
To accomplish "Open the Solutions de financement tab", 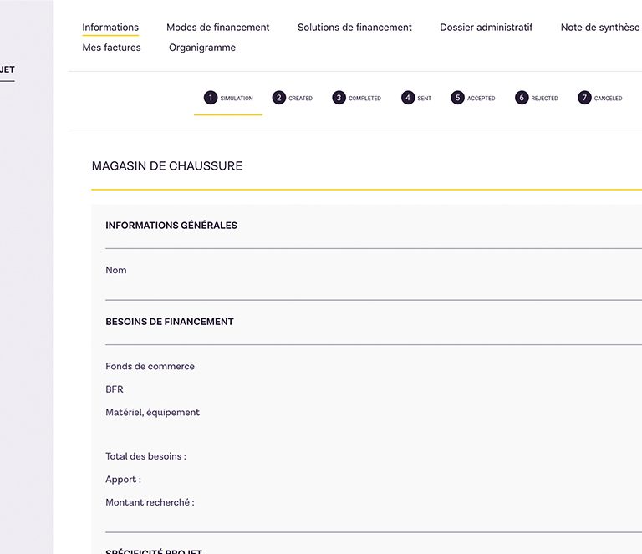I will point(354,28).
